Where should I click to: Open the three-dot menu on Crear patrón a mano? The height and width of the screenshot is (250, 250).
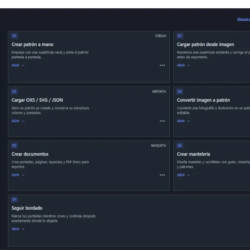pyautogui.click(x=162, y=65)
